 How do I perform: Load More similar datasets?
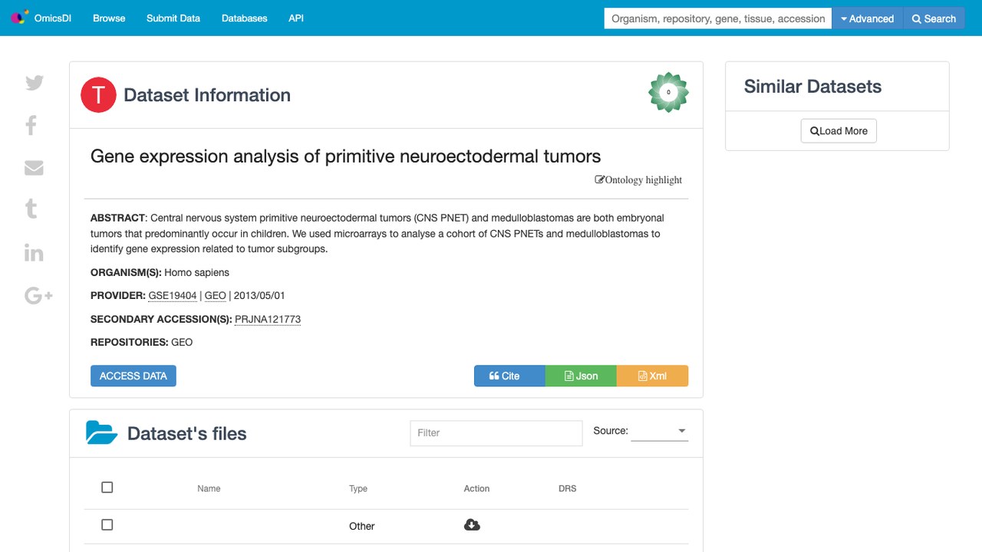tap(839, 131)
